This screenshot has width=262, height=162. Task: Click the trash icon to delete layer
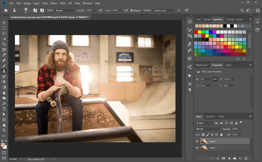(246, 159)
